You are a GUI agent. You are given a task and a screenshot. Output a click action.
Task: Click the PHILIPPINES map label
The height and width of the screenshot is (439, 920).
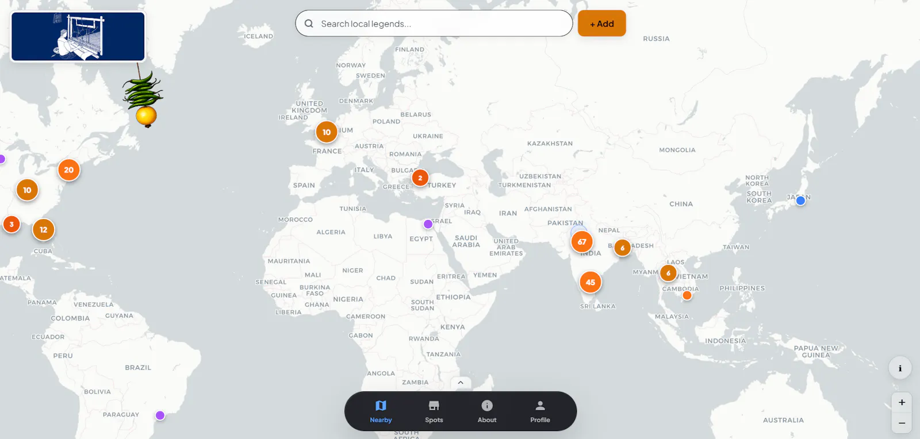tap(742, 288)
